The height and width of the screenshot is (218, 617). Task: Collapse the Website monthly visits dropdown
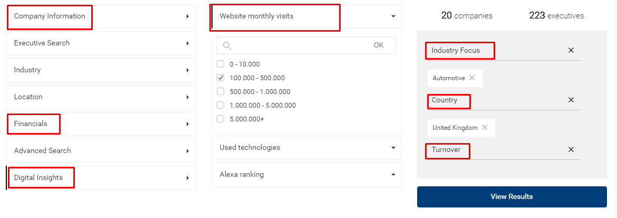tap(393, 16)
